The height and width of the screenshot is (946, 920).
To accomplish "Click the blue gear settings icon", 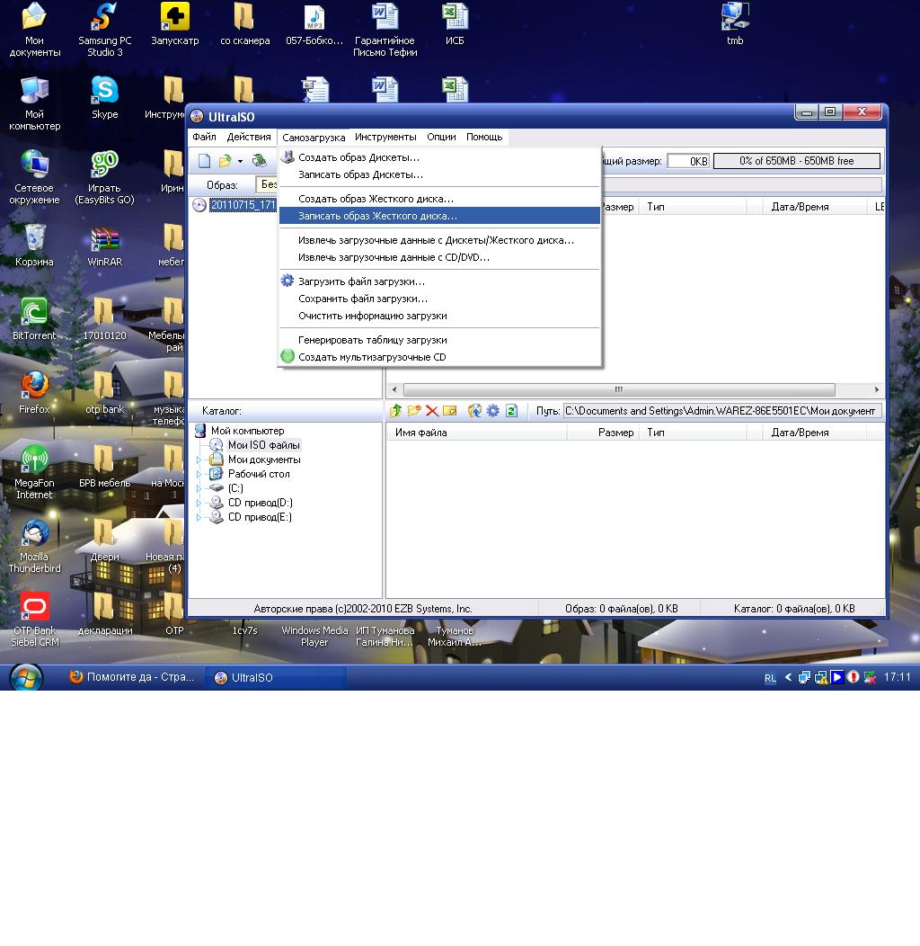I will click(492, 411).
